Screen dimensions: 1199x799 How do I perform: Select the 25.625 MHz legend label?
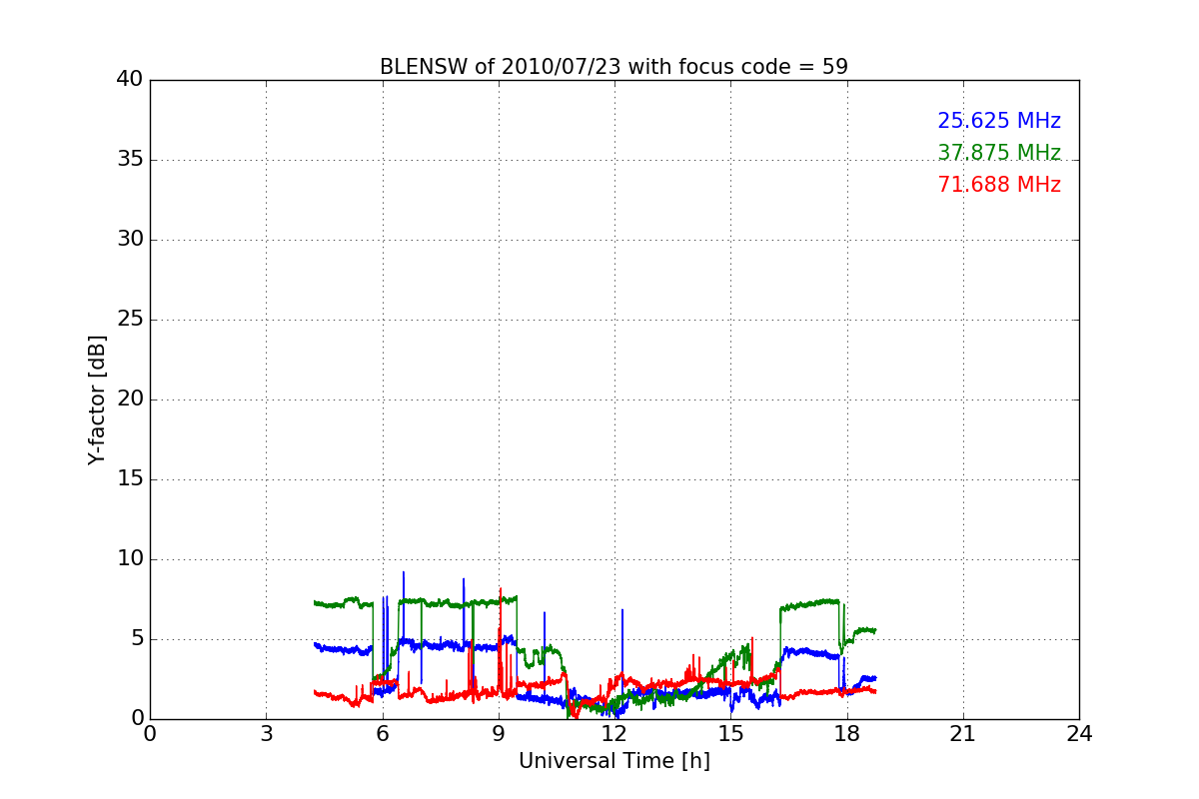999,121
